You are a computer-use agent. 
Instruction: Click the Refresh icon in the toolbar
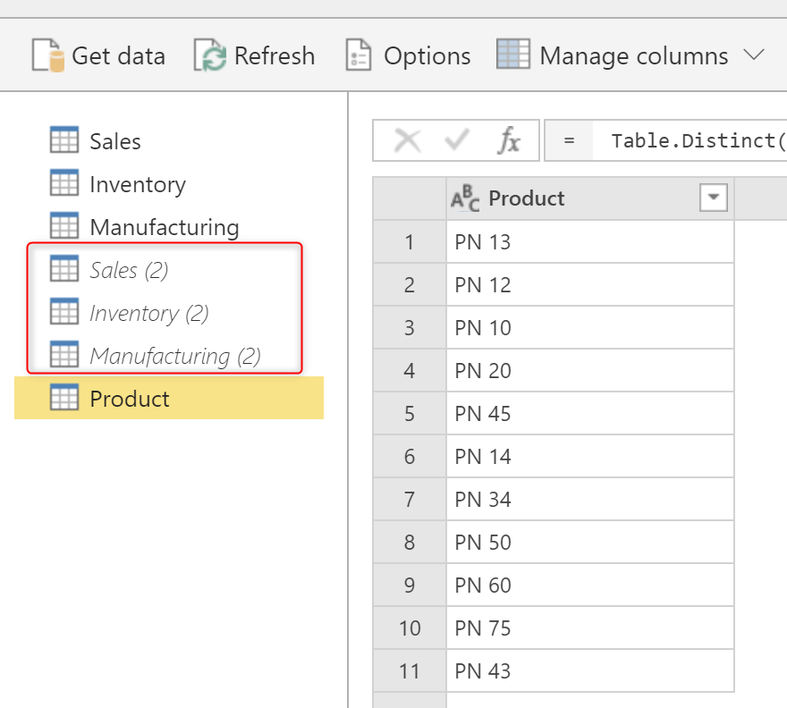tap(211, 55)
